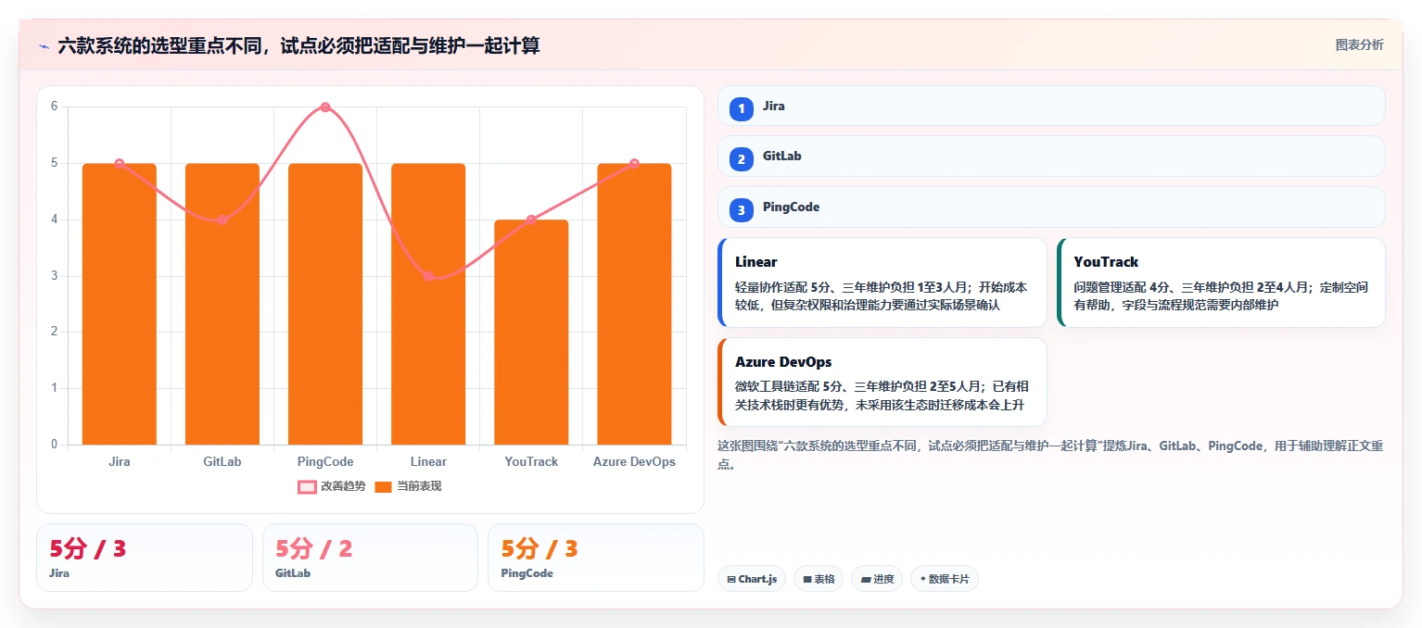Toggle the 当前表现 legend entry
The width and height of the screenshot is (1422, 628).
click(x=408, y=486)
